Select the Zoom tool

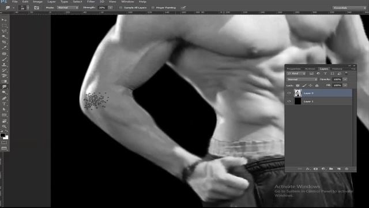4,127
